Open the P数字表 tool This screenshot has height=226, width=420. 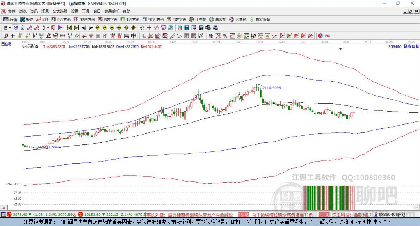[108, 20]
